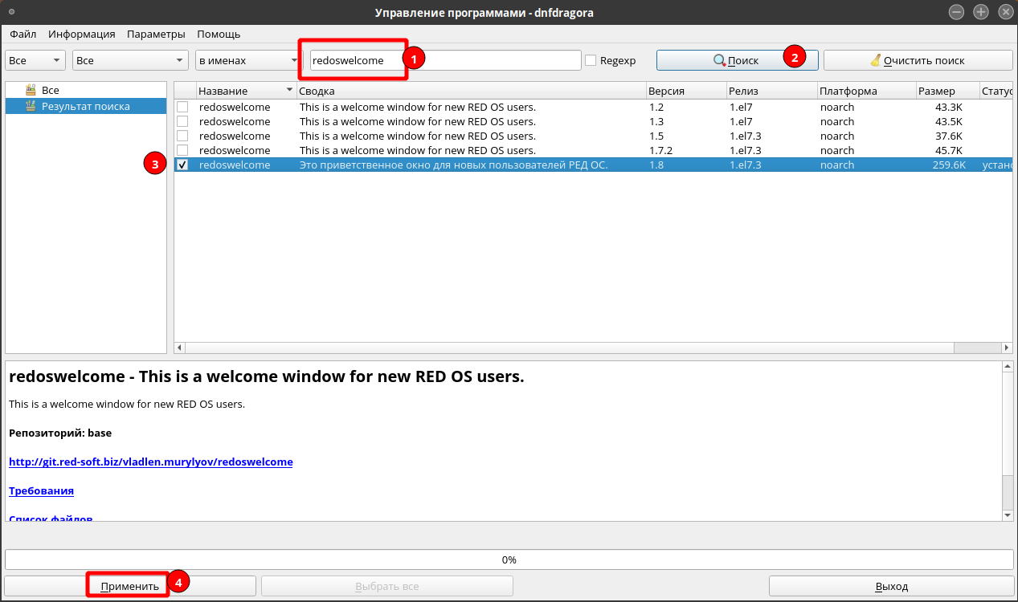Open the git.red-soft.biz redoswelcome link
Screen dimensions: 1018x602
pyautogui.click(x=151, y=462)
